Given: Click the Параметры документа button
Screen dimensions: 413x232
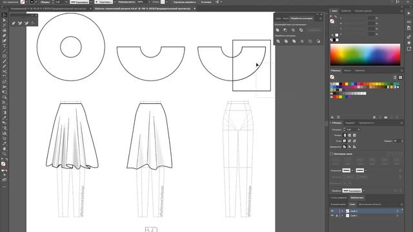Looking at the screenshot, I should (x=185, y=2).
